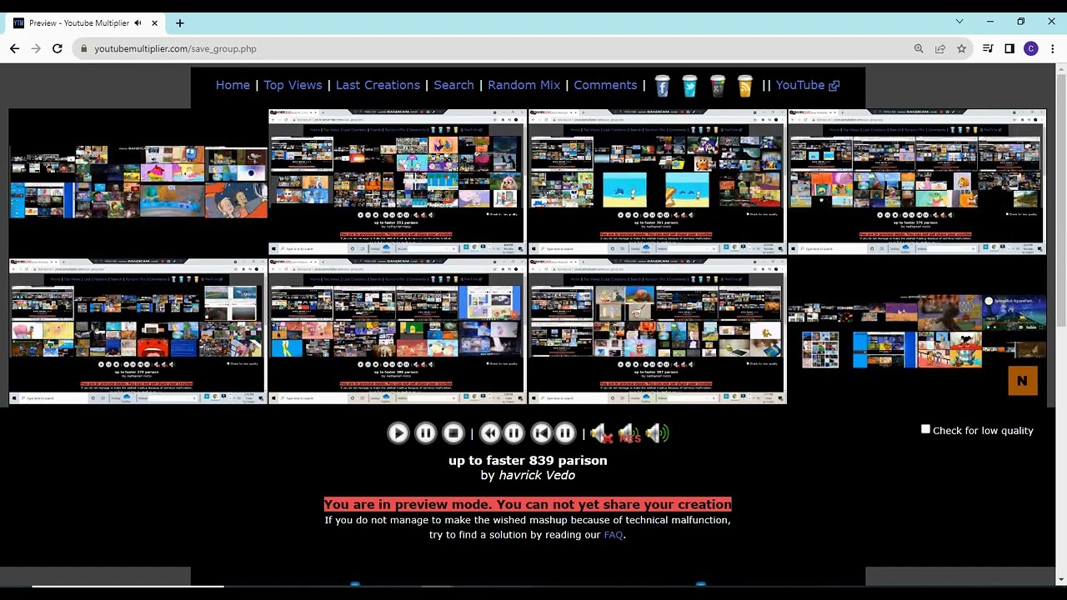Open the zoom magnifier icon in address bar

[919, 48]
